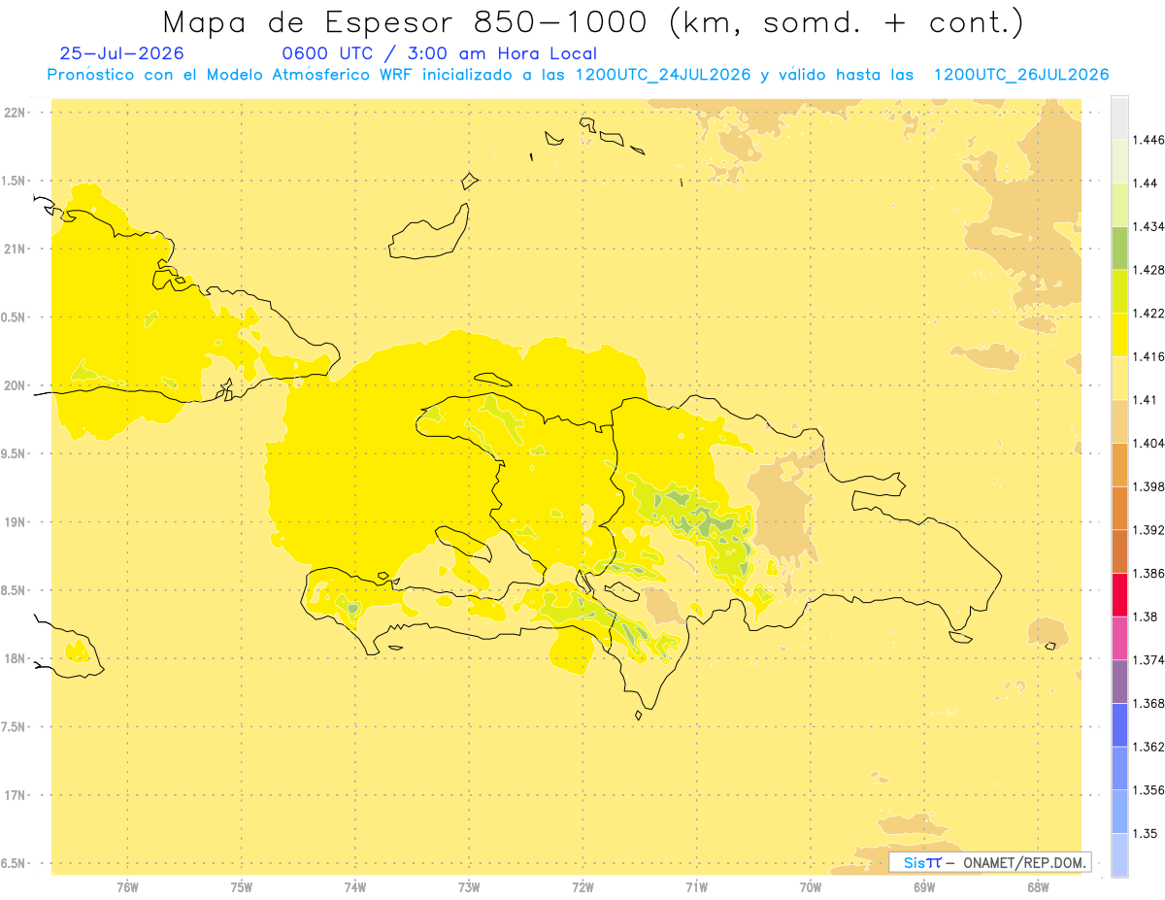Image resolution: width=1165 pixels, height=900 pixels.
Task: Click the legend value '1.41'
Action: click(x=1145, y=400)
